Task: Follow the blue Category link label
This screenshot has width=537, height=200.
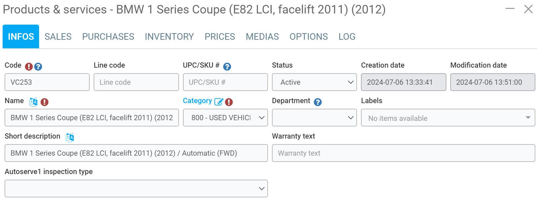Action: click(x=197, y=101)
